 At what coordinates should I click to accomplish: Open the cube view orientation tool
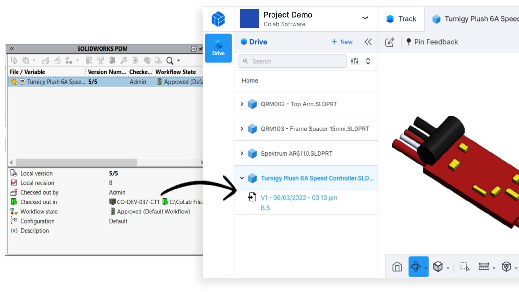pyautogui.click(x=438, y=267)
